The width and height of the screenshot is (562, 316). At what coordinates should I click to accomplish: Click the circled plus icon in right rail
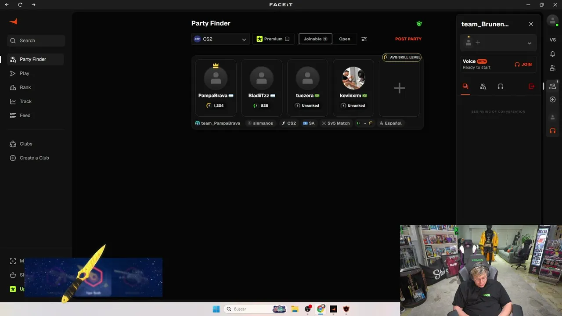click(553, 100)
